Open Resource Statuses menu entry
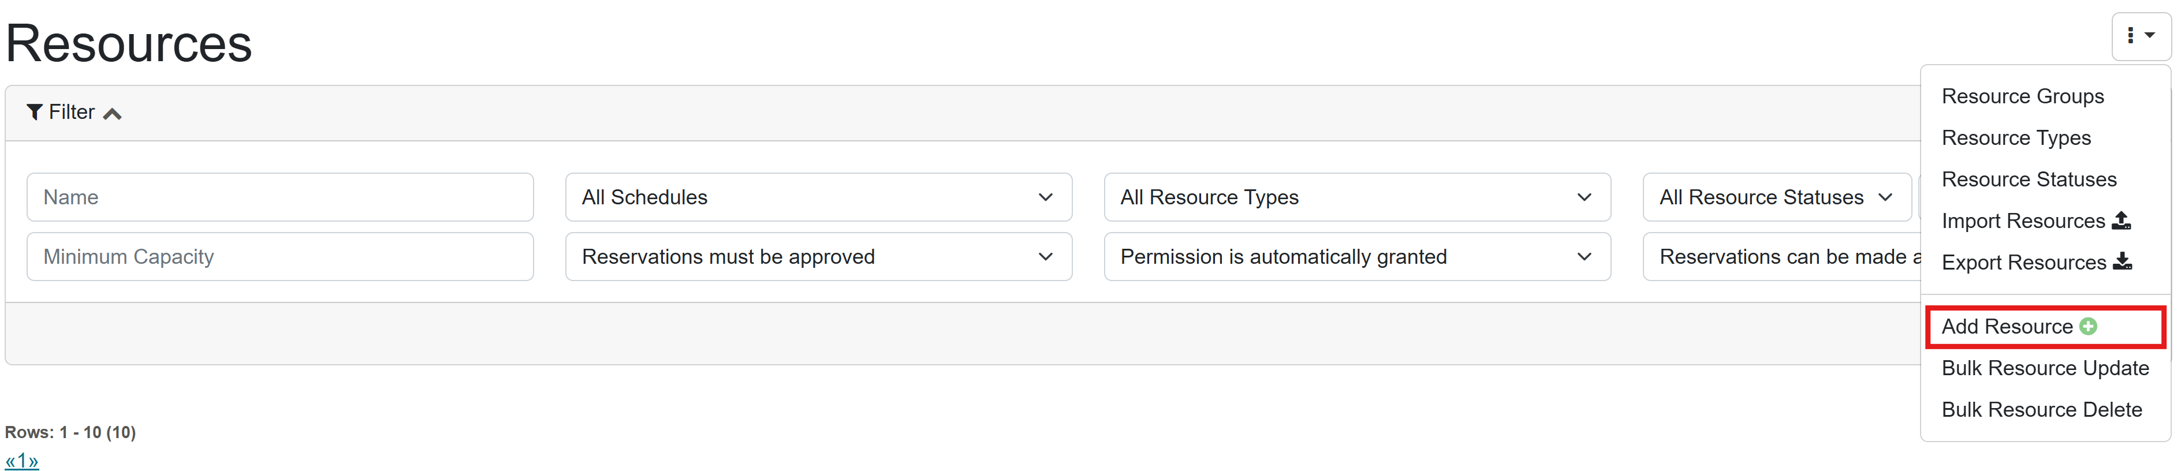The height and width of the screenshot is (471, 2181). click(x=2028, y=180)
